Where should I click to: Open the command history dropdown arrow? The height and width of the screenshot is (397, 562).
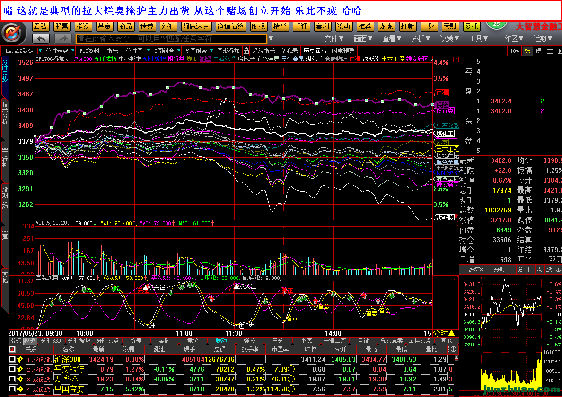(271, 39)
